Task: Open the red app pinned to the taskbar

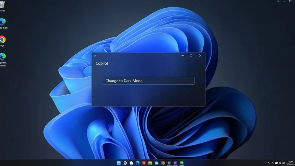Action: (144, 163)
